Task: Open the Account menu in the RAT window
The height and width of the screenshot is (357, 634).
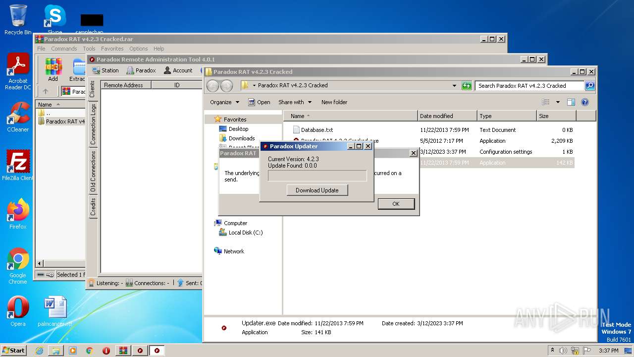Action: coord(178,70)
